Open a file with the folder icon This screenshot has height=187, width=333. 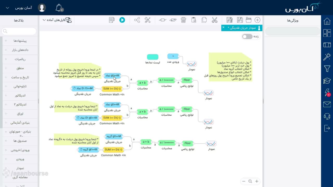(x=248, y=20)
